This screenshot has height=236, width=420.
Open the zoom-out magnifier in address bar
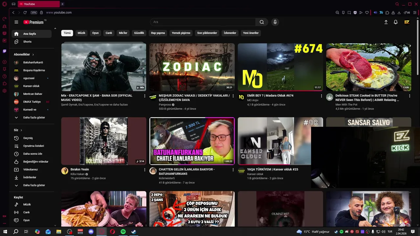tap(337, 12)
